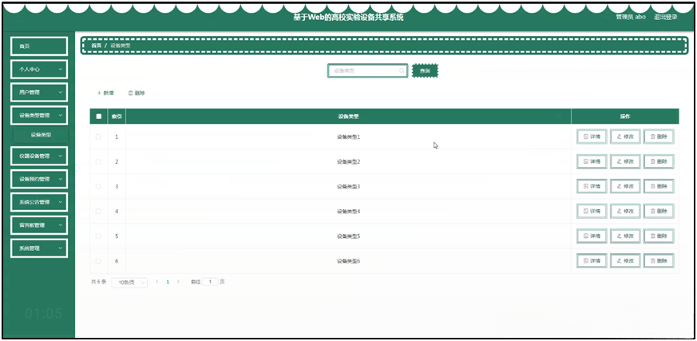697x341 pixels.
Task: Select row 3 checkbox
Action: [x=98, y=187]
